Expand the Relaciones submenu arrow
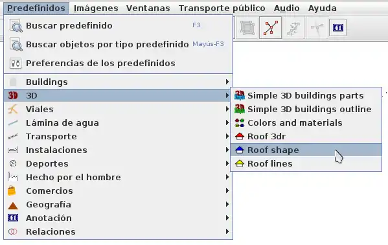Image resolution: width=388 pixels, height=245 pixels. point(227,231)
